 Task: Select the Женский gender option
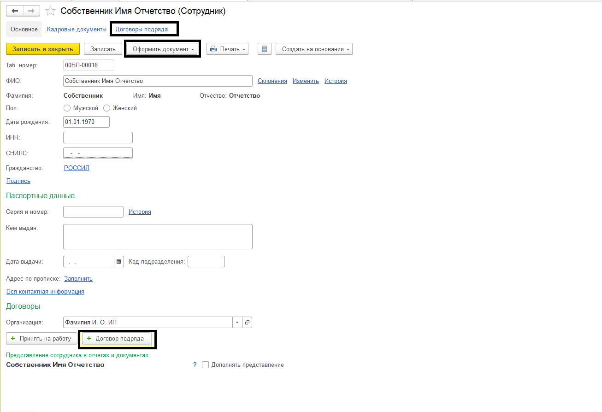click(107, 108)
